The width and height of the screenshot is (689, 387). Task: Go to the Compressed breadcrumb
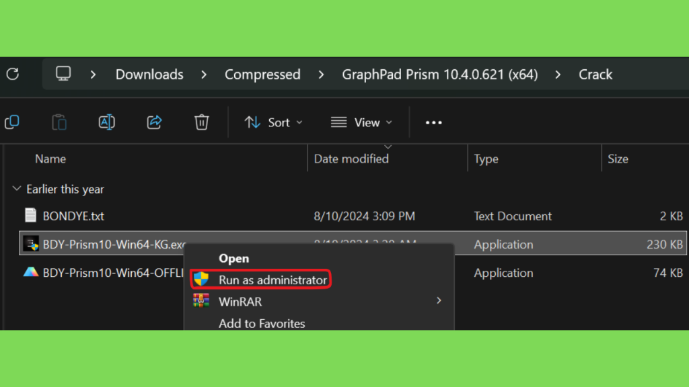point(262,75)
